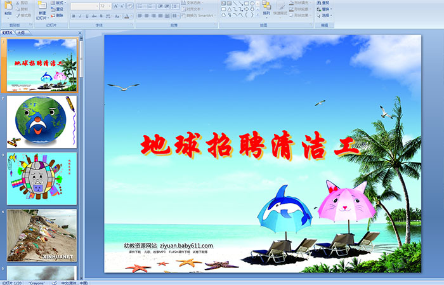Screen dimensions: 444x285
Task: Click the Reset (重设) slide button
Action: [57, 9]
